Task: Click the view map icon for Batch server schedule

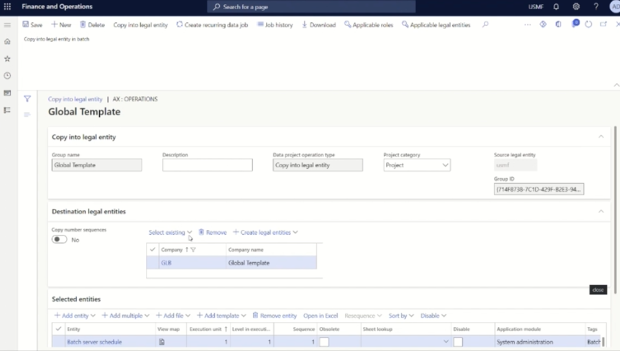Action: tap(162, 342)
